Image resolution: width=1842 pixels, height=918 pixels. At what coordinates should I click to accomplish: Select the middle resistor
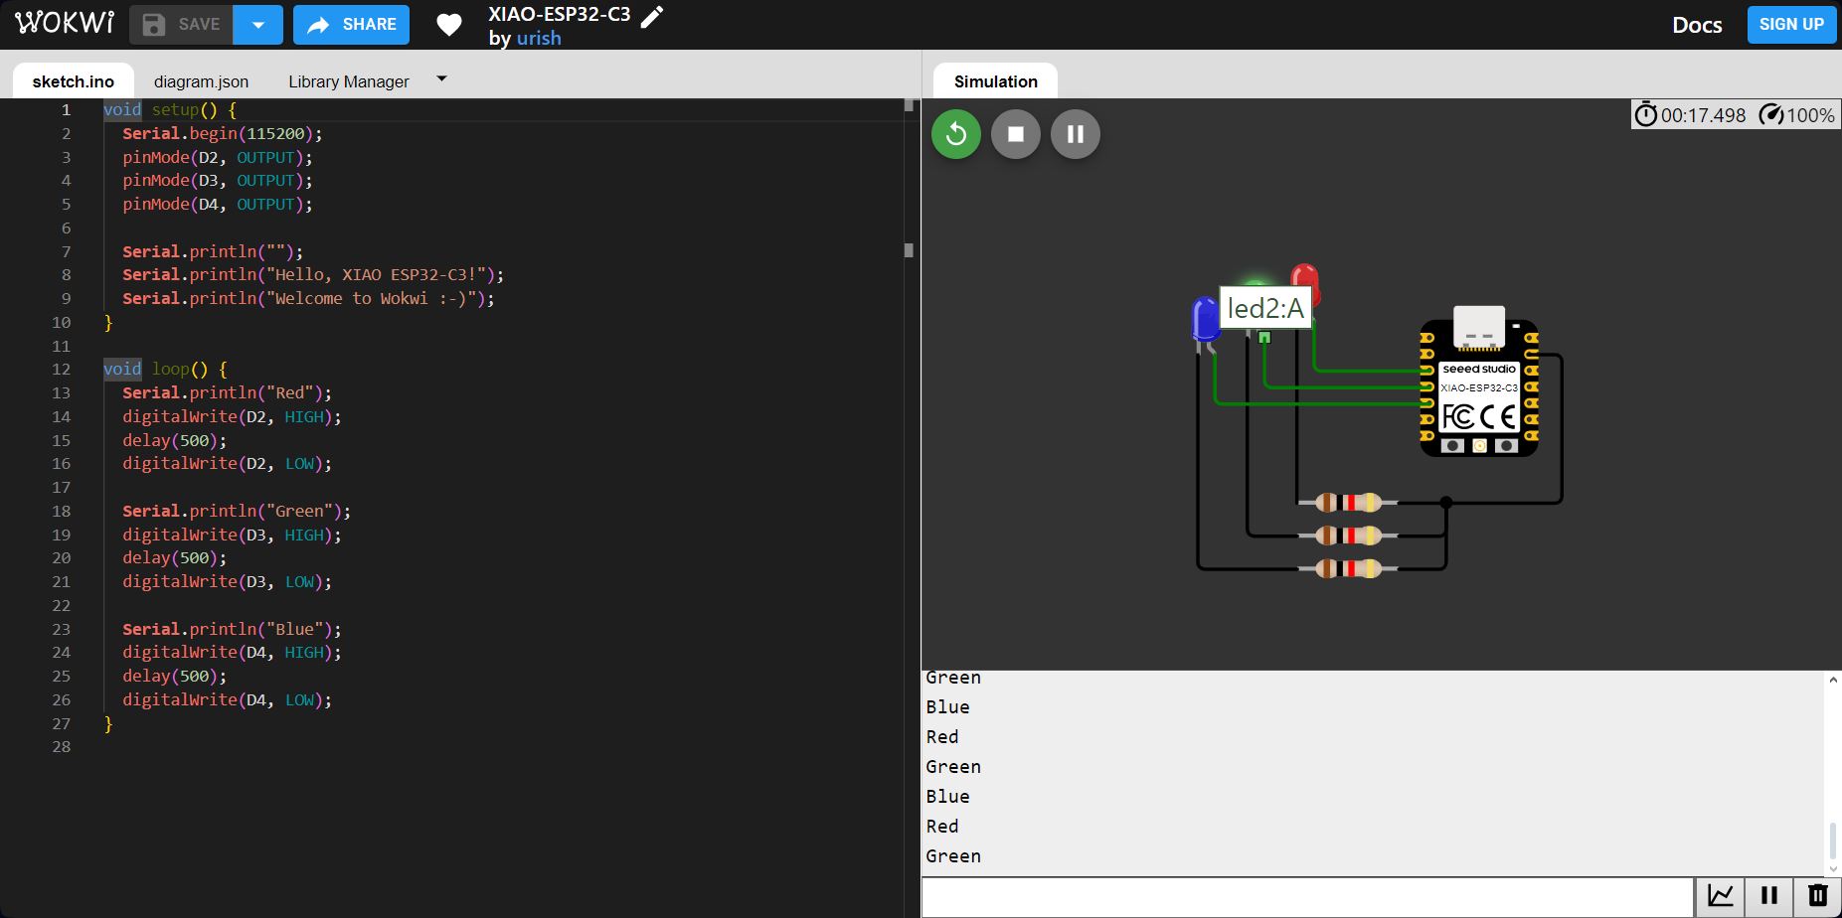pyautogui.click(x=1348, y=535)
